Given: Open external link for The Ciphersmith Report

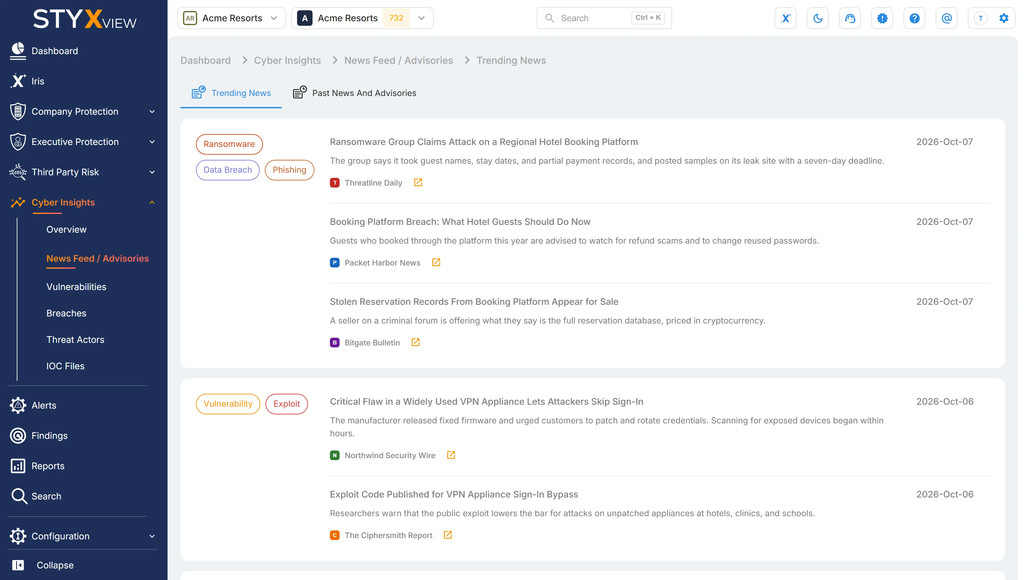Looking at the screenshot, I should point(448,535).
